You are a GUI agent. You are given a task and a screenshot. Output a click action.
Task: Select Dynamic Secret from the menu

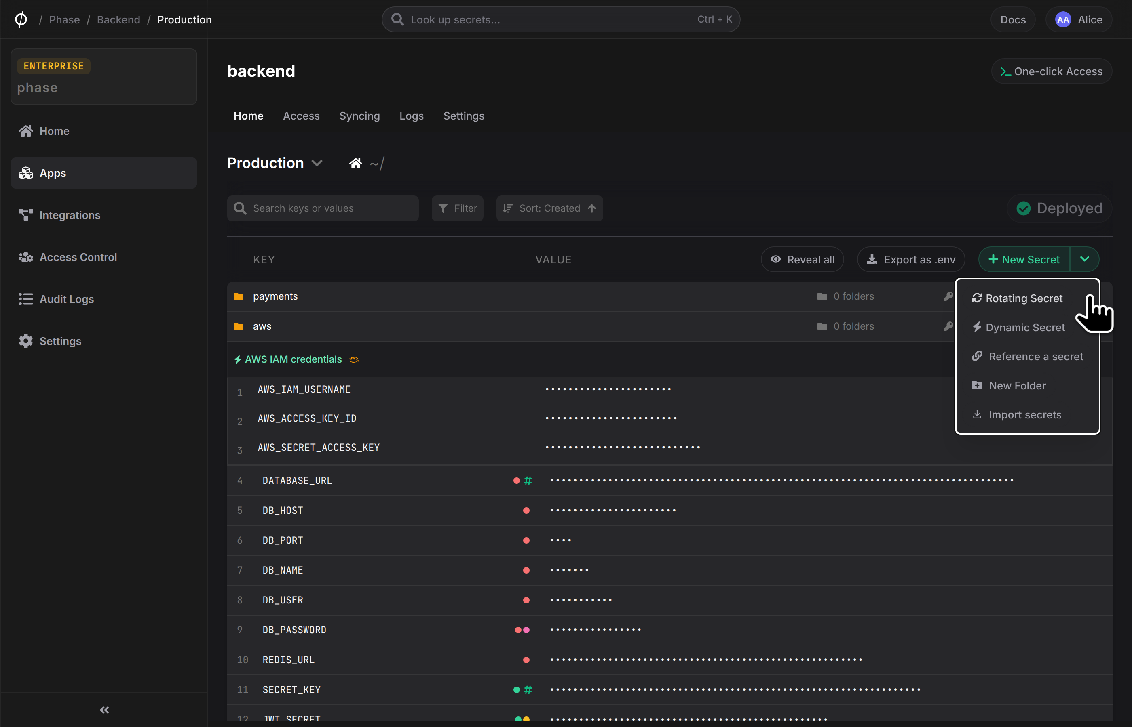point(1018,327)
